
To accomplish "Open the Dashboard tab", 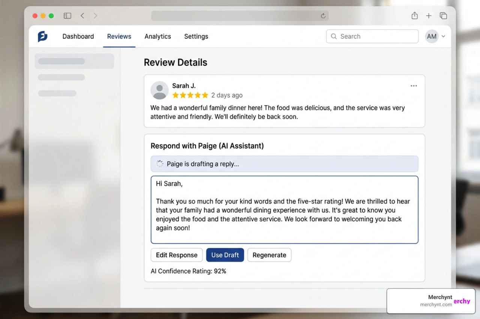I will click(78, 36).
